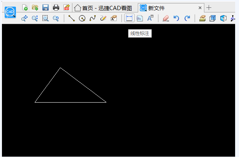The image size is (239, 157).
Task: Click the 3D wireframe cube icon
Action: (x=213, y=18)
